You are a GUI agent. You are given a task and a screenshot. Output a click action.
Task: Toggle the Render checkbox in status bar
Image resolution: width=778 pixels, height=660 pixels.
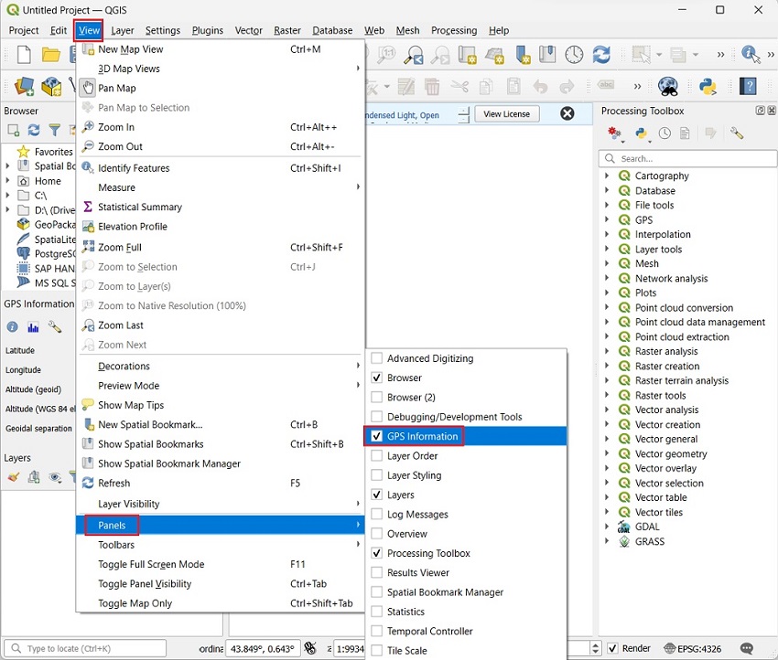[613, 649]
